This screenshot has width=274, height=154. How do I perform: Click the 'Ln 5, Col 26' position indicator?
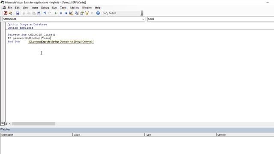tap(109, 13)
